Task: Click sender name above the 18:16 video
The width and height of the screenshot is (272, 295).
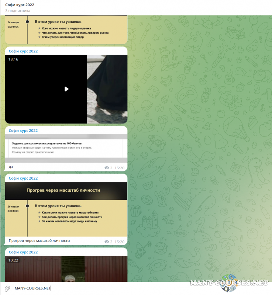Action: click(x=23, y=51)
